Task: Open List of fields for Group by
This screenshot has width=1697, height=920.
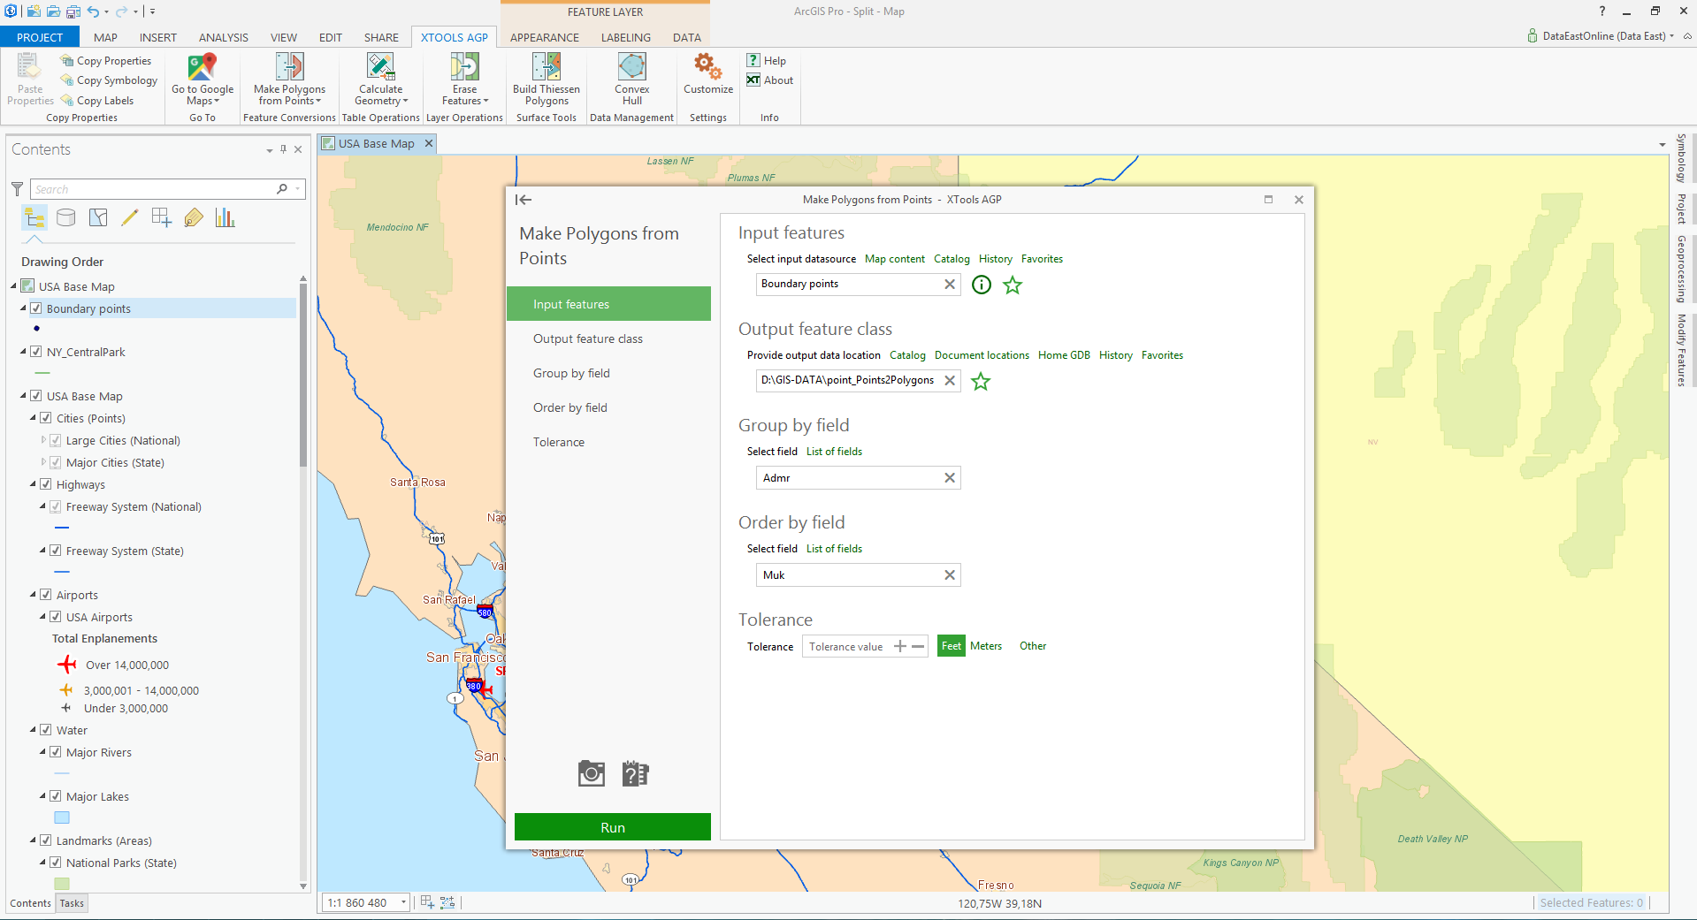Action: click(834, 452)
